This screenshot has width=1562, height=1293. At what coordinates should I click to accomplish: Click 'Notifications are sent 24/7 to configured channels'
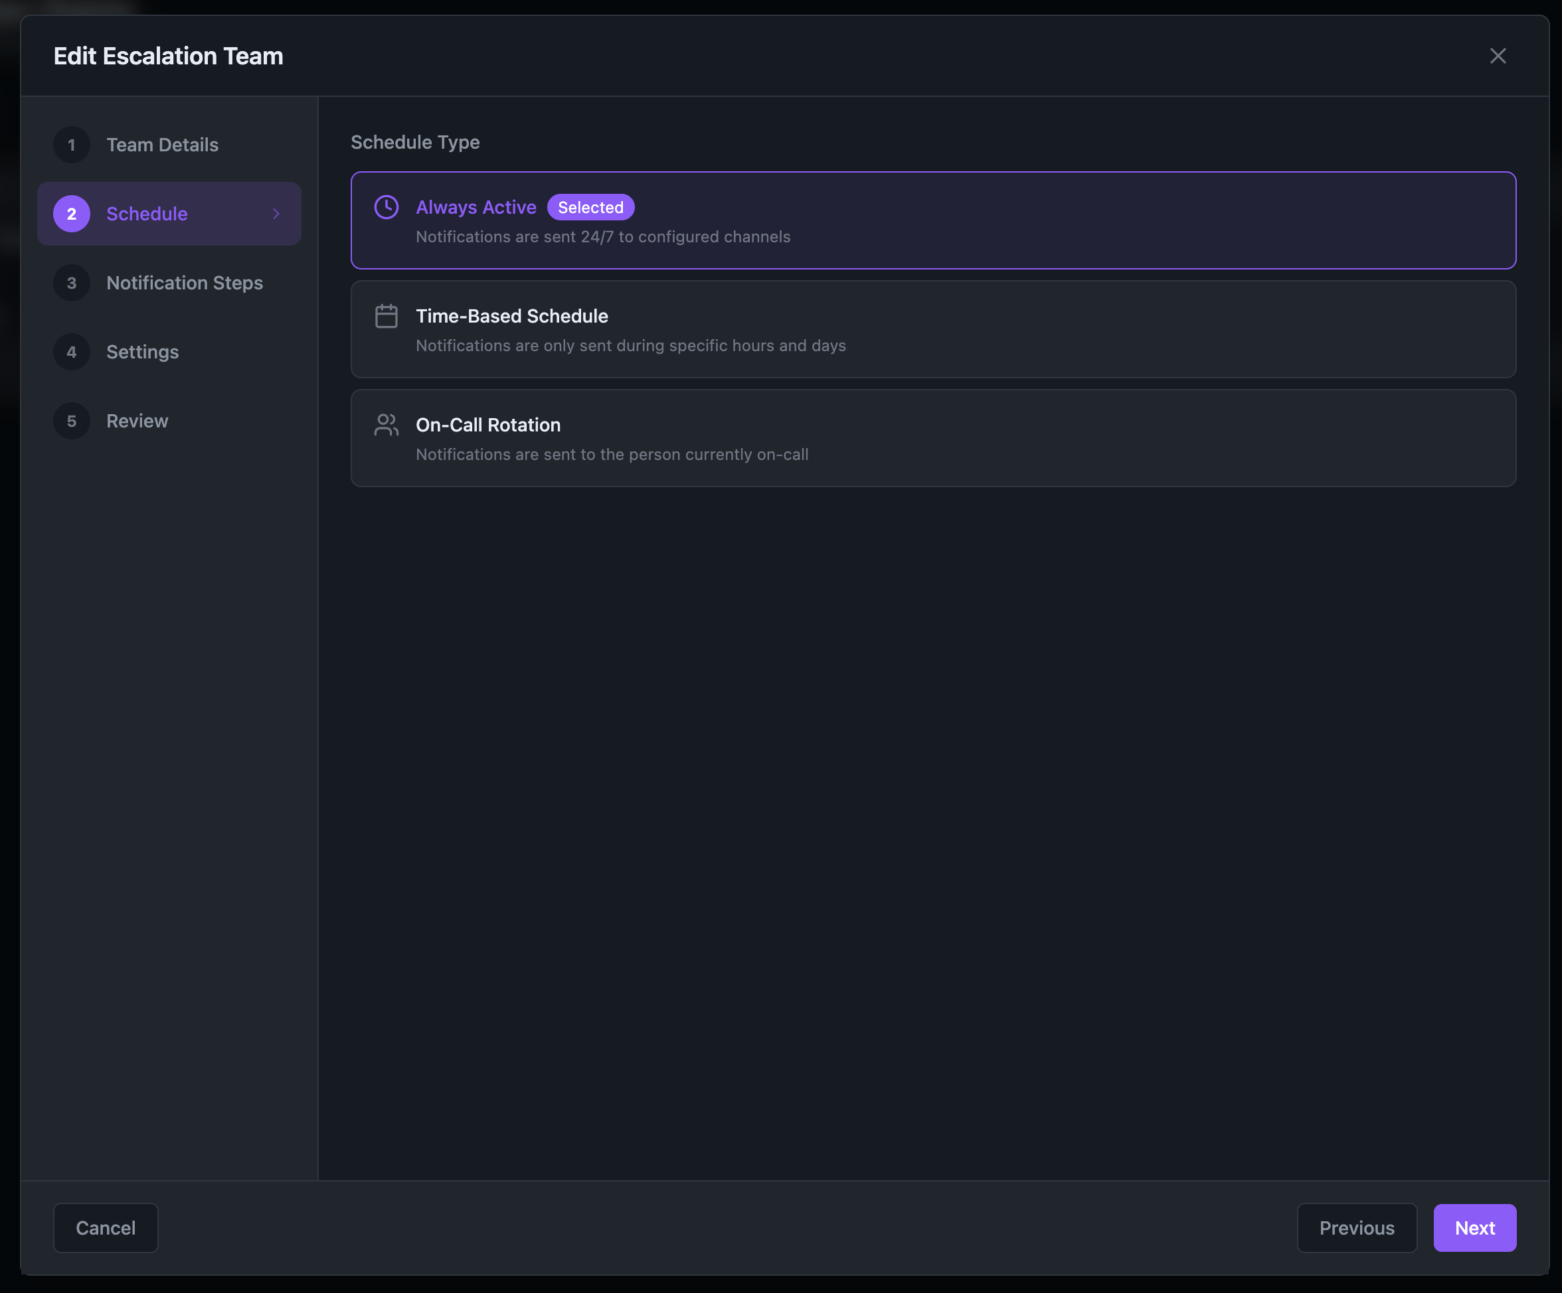603,237
